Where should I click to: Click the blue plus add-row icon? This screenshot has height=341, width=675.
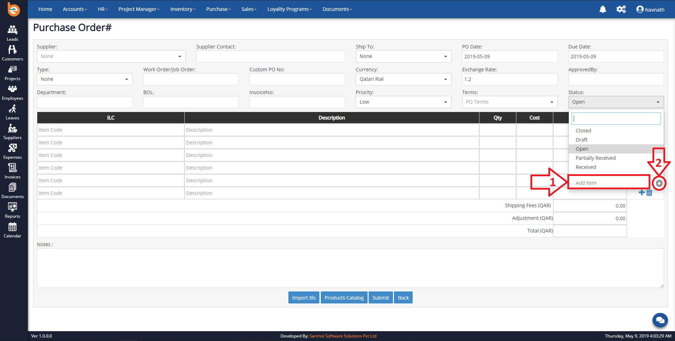pos(642,192)
